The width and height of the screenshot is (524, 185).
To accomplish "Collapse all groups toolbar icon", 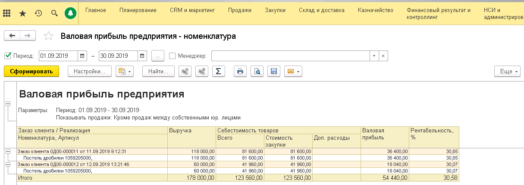I will click(x=185, y=72).
